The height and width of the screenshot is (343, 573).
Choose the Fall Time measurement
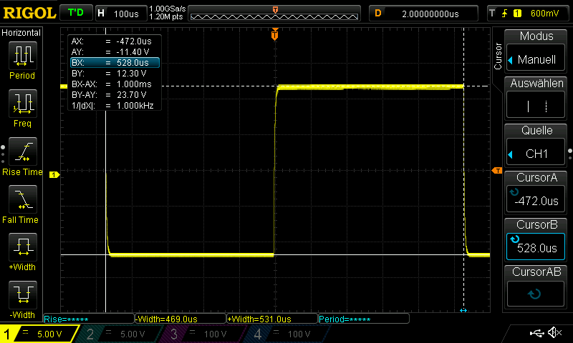tap(21, 202)
